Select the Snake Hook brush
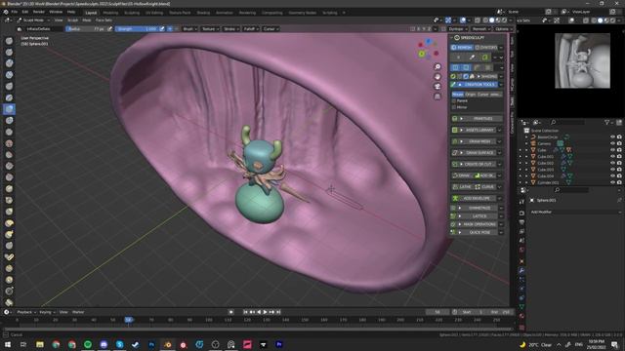Screen dimensions: 625x351 9,234
